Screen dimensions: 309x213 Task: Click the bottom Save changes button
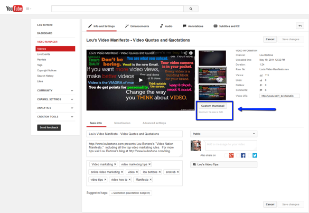tap(291, 205)
